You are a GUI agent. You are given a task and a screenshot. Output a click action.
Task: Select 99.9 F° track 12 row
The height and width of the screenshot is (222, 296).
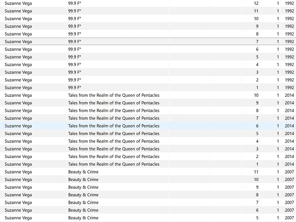pyautogui.click(x=148, y=3)
